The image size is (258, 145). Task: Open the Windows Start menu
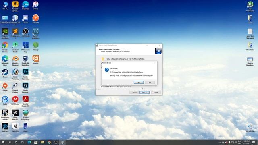click(3, 142)
